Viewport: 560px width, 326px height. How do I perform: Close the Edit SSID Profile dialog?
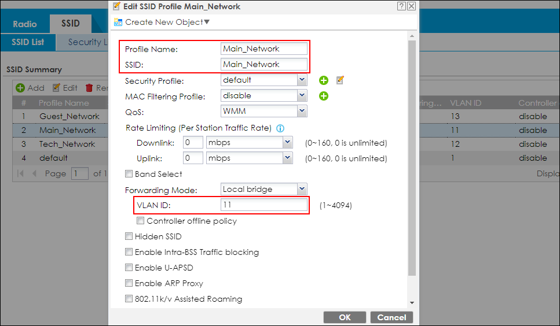pyautogui.click(x=411, y=6)
